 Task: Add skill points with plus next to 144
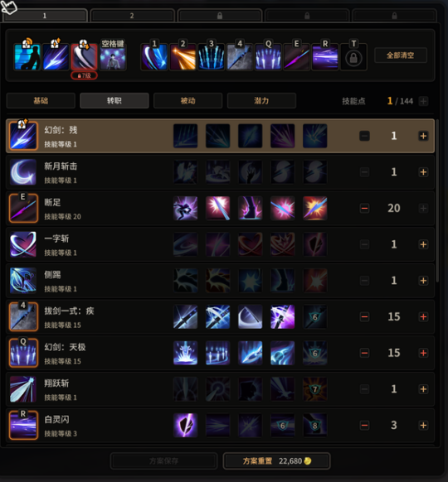tap(424, 101)
